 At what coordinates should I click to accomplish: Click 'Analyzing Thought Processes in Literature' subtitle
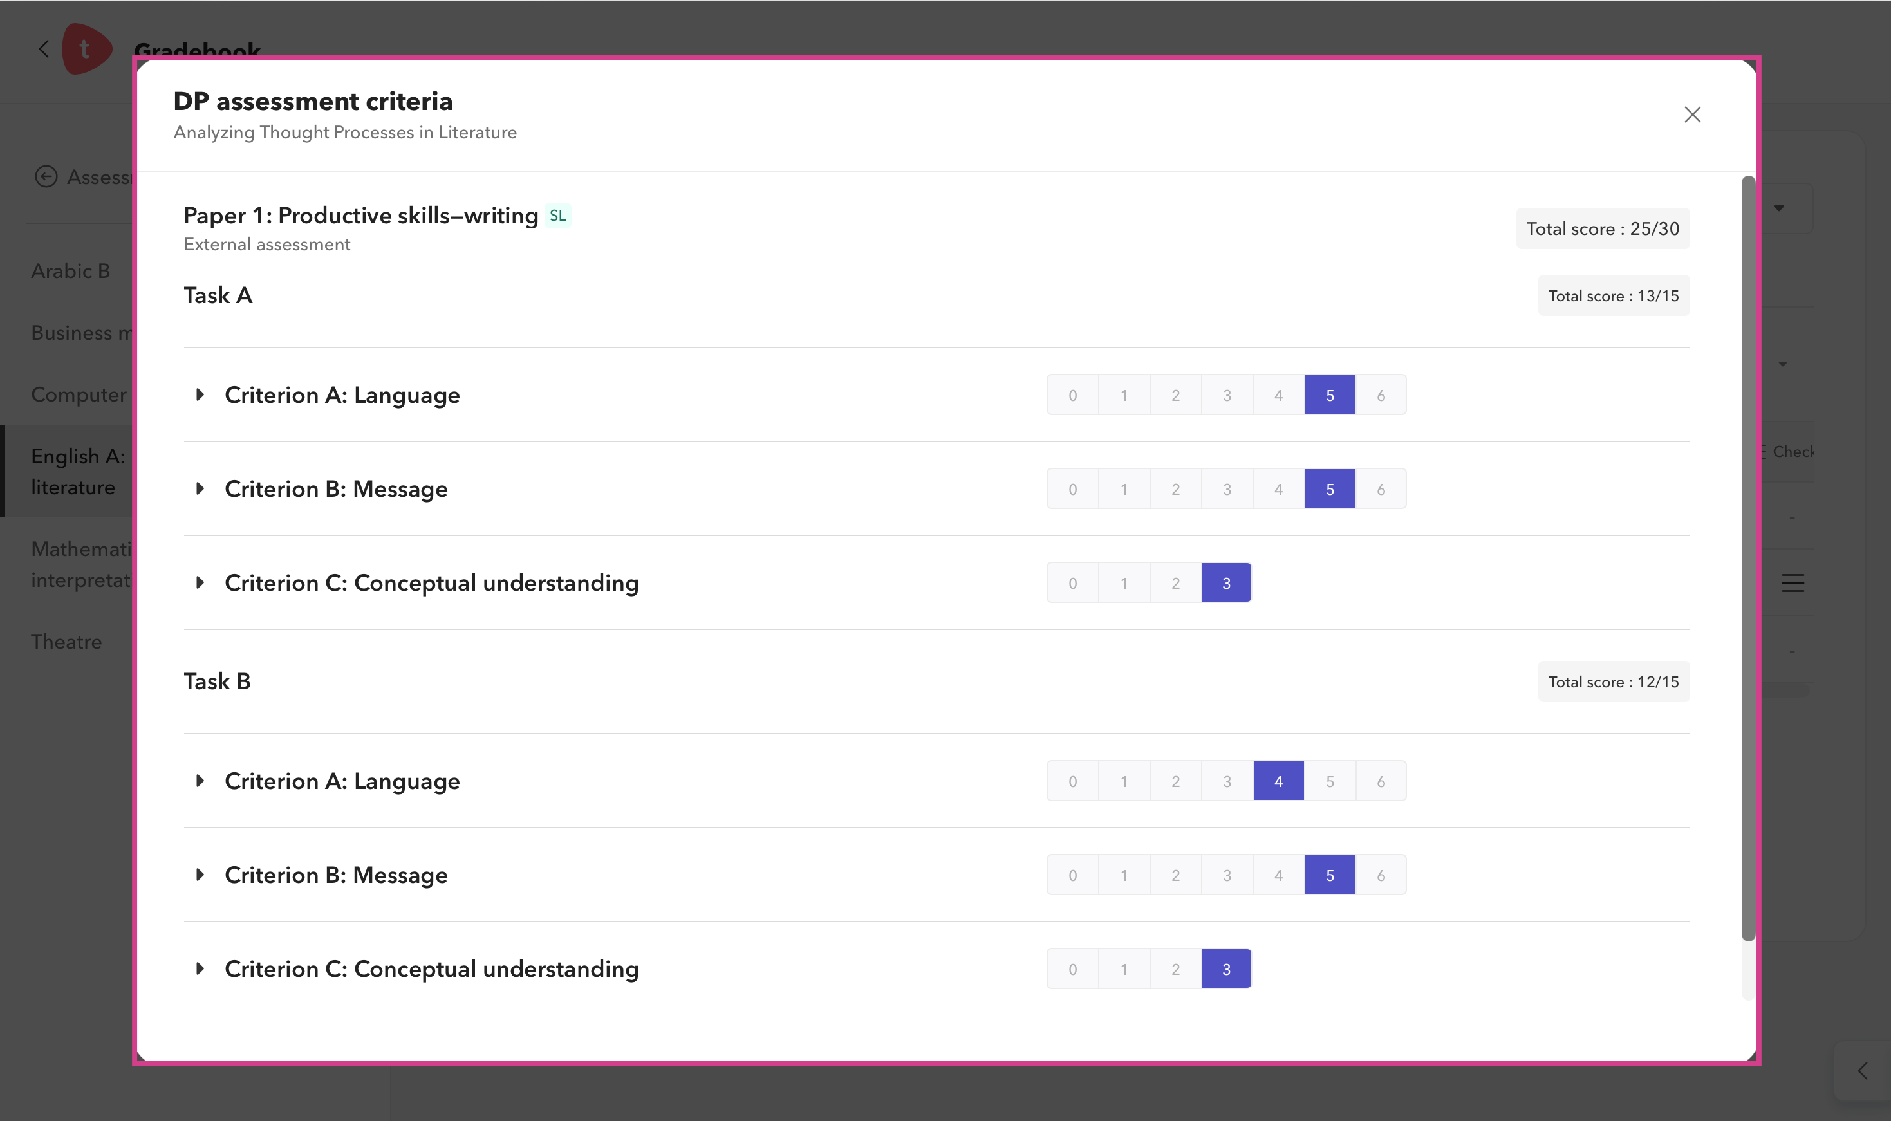pos(345,132)
